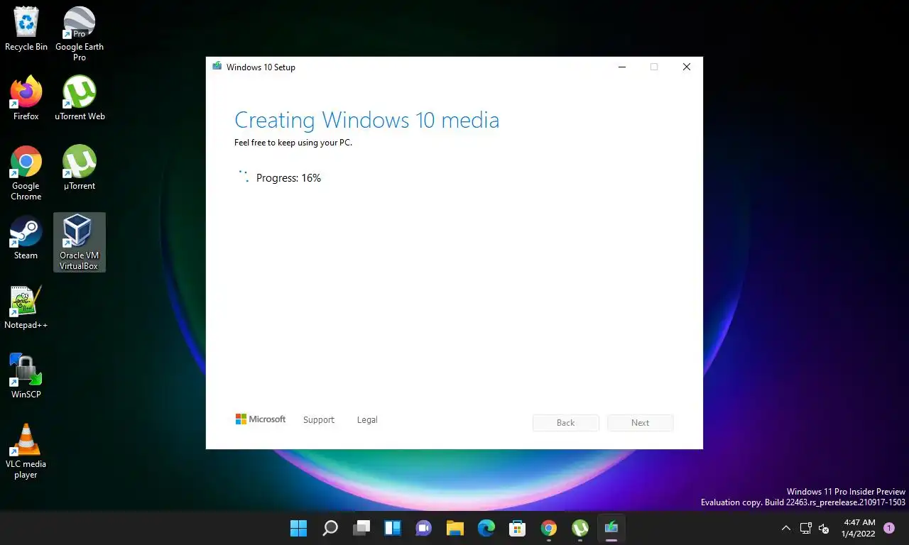Click the Windows 10 Setup title icon
The image size is (909, 545).
[217, 67]
